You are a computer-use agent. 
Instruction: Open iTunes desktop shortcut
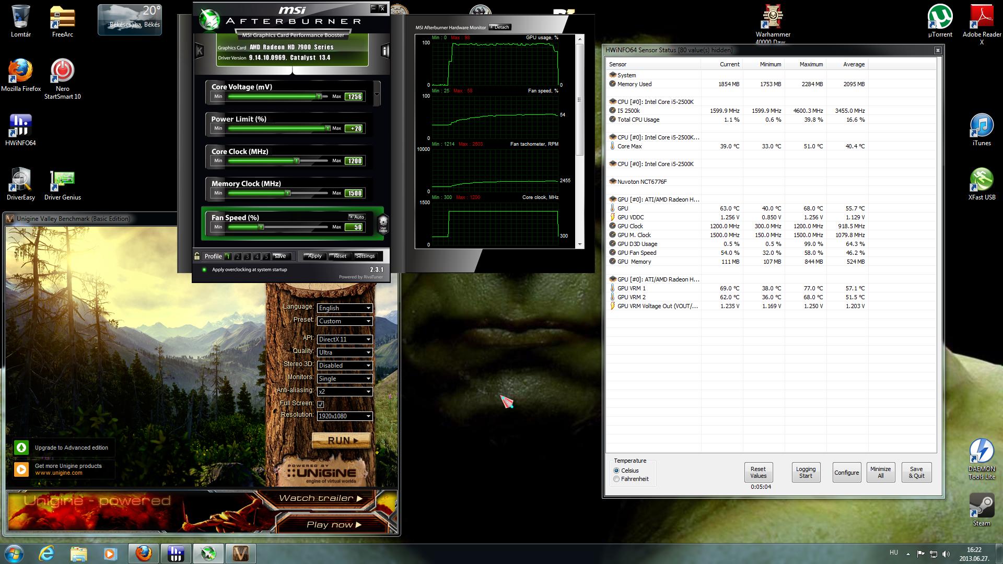point(982,130)
